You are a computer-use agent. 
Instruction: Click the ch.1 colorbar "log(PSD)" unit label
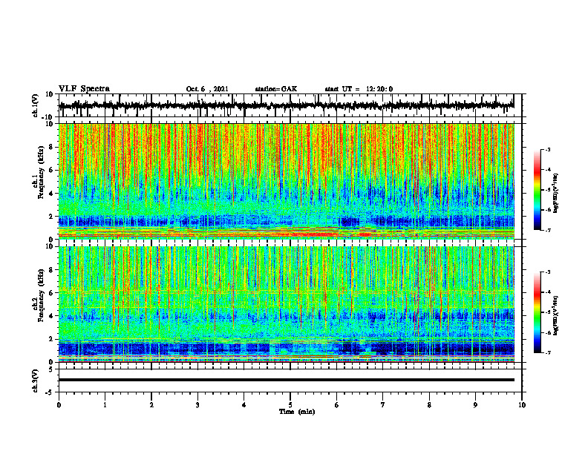point(556,194)
